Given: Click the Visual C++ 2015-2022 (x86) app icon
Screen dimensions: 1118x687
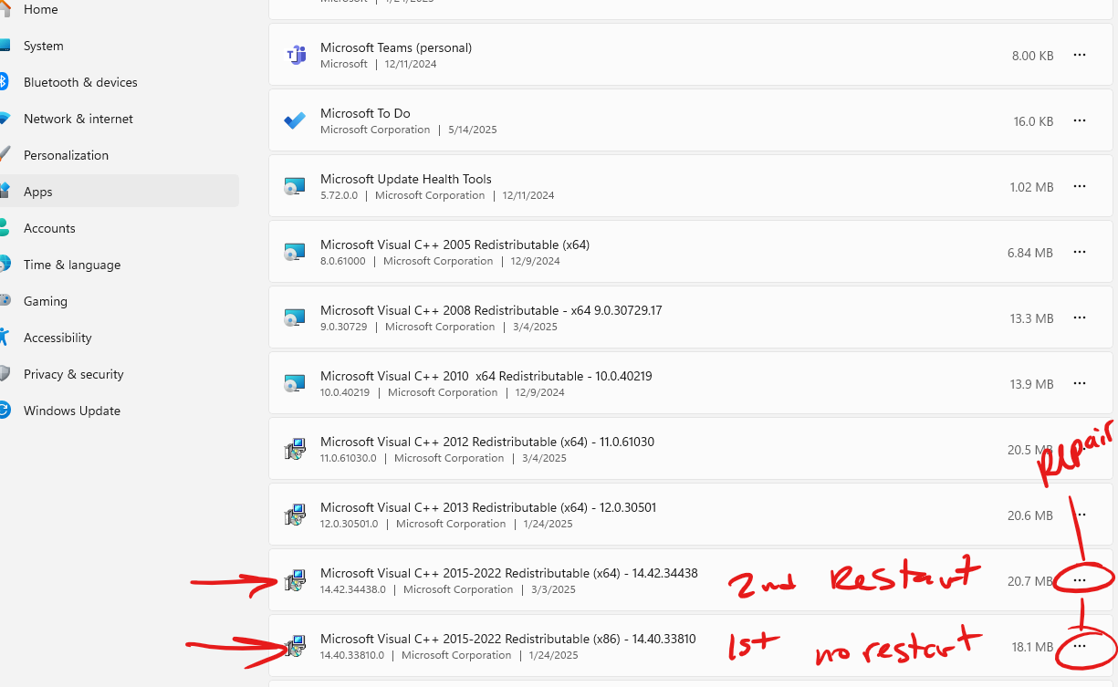Looking at the screenshot, I should click(x=296, y=646).
